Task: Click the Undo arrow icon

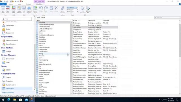Action: (x=41, y=9)
